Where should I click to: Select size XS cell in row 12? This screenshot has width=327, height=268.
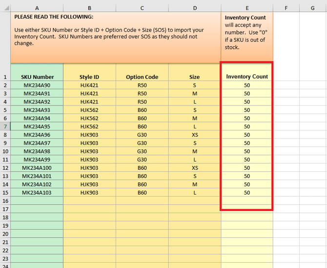coord(194,168)
